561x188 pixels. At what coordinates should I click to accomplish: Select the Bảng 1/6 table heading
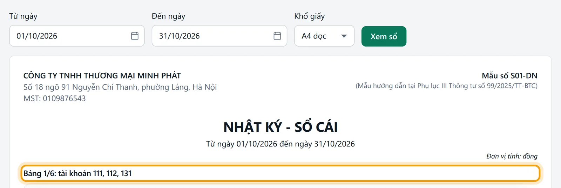pos(280,173)
